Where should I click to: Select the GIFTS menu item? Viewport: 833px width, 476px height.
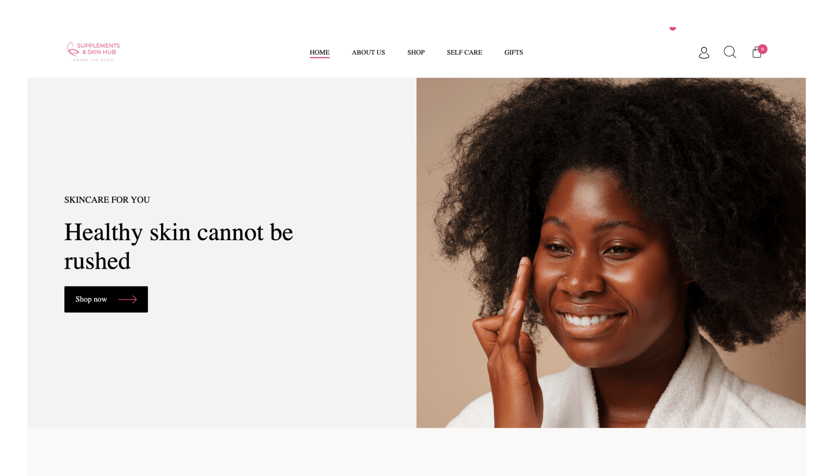point(514,52)
